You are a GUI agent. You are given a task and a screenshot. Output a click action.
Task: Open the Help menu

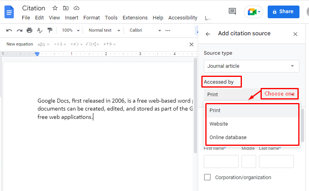158,18
